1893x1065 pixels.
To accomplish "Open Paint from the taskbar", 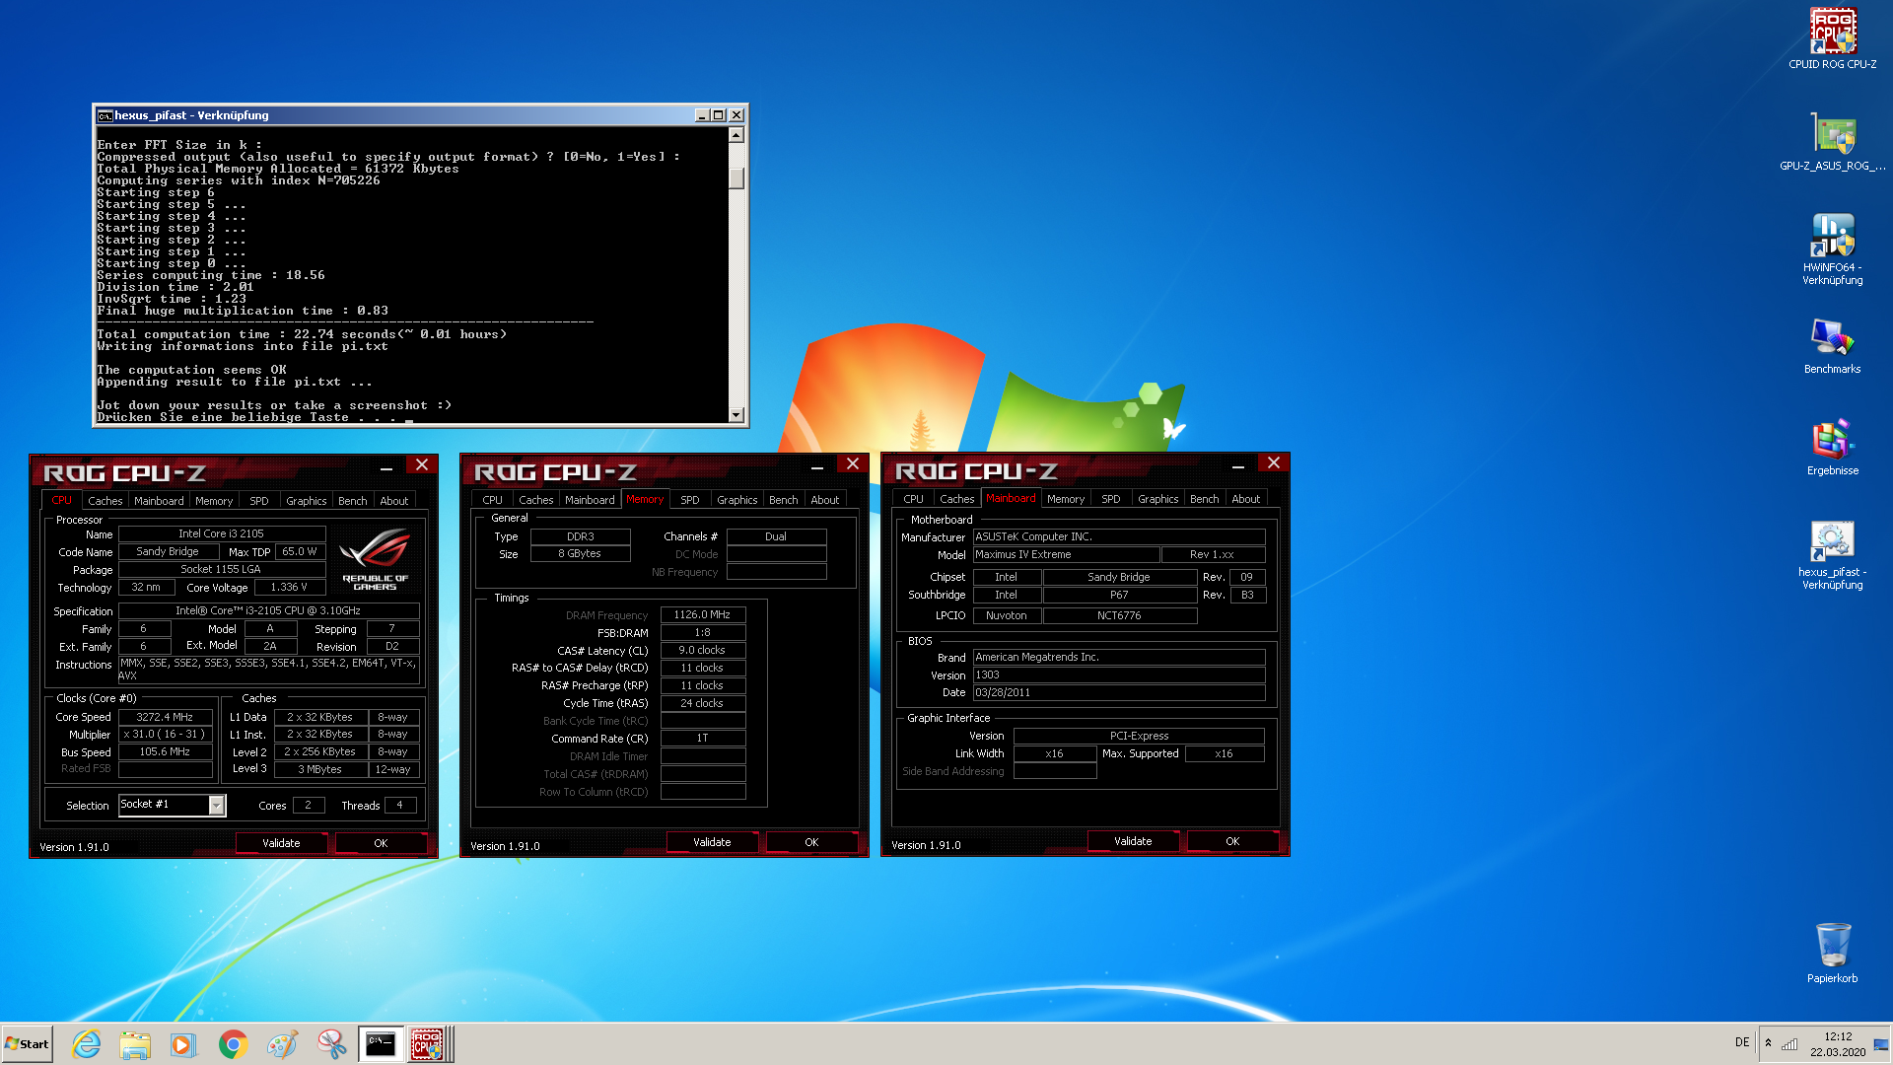I will click(282, 1044).
